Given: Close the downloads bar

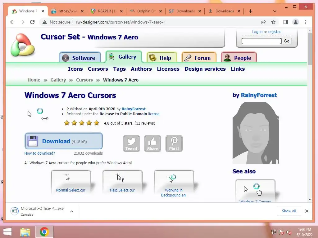Looking at the screenshot, I should pos(307,211).
